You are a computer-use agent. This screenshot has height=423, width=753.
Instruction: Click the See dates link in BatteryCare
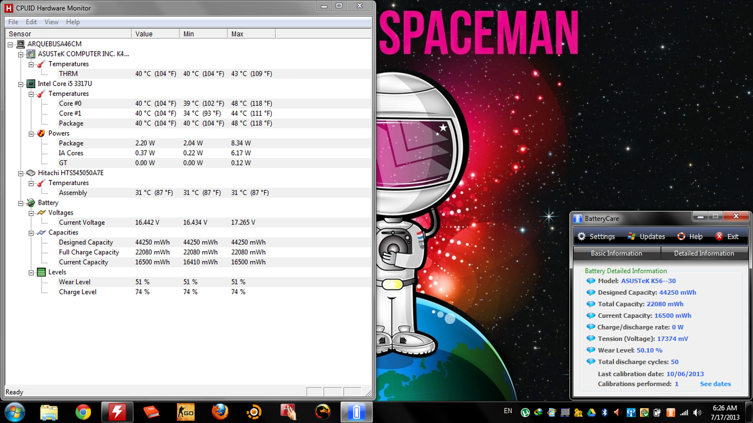715,384
